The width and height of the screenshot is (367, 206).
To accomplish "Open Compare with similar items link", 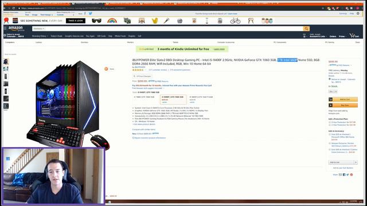I will pyautogui.click(x=144, y=129).
